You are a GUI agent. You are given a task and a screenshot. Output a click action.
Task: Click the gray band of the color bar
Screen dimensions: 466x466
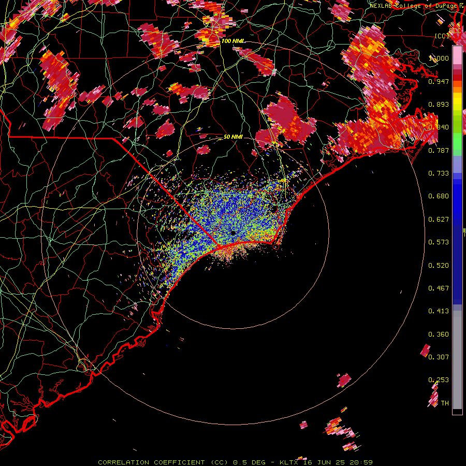click(x=457, y=360)
